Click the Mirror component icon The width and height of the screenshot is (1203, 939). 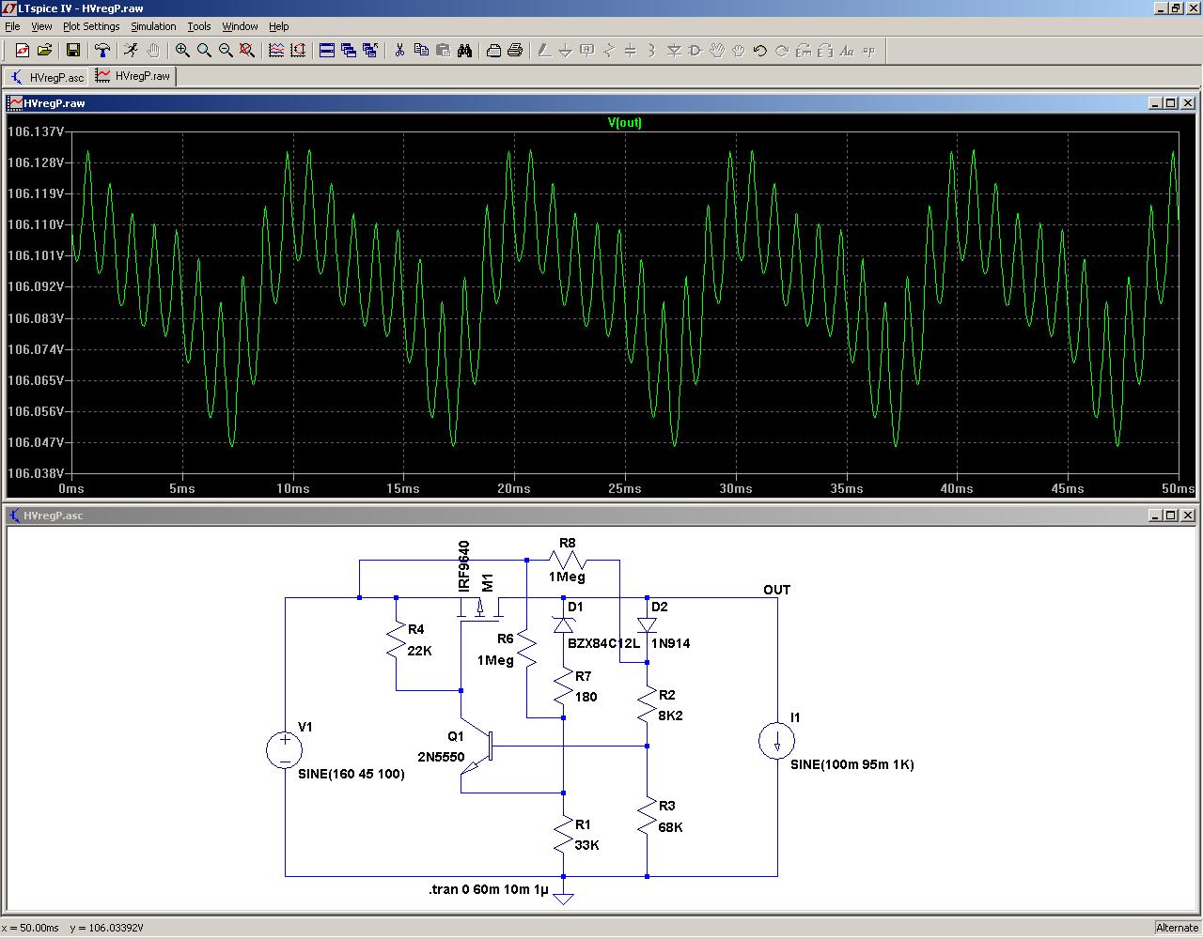pos(825,51)
